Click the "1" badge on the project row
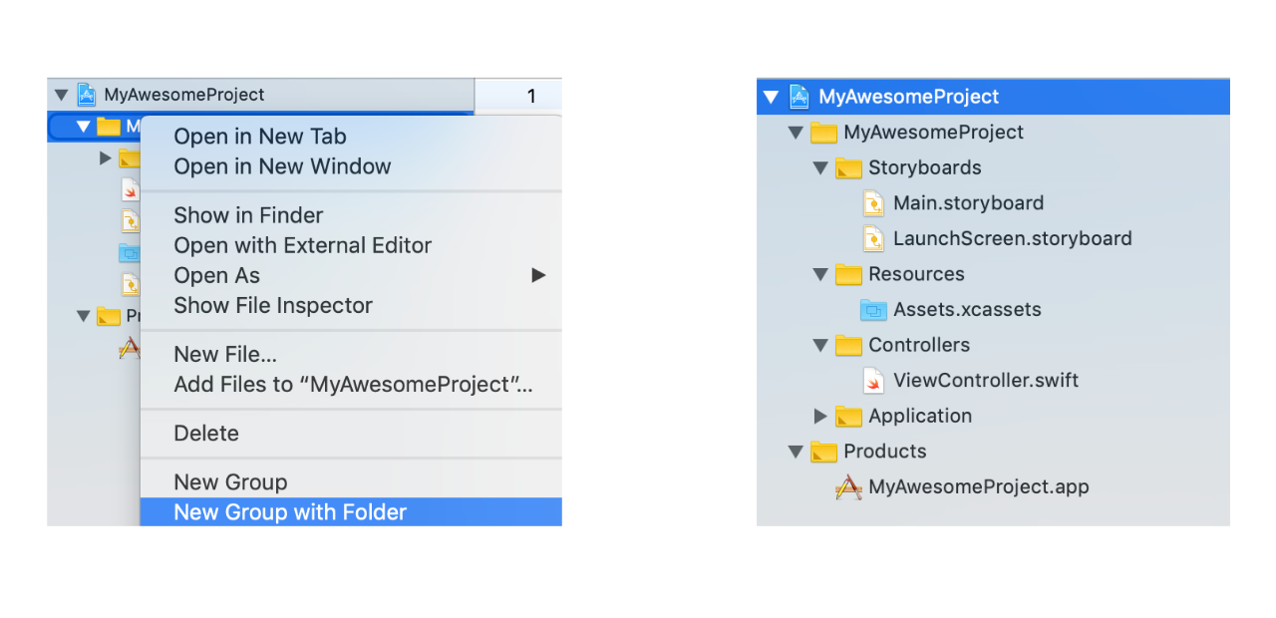1276x618 pixels. 531,96
